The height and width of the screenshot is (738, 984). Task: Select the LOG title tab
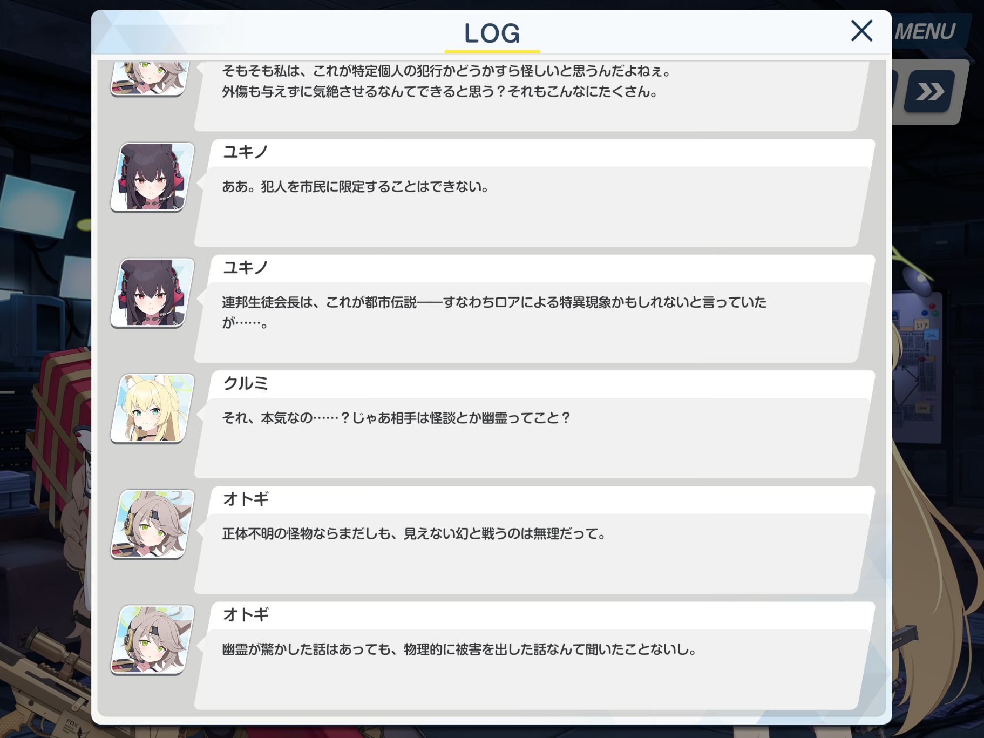click(492, 34)
